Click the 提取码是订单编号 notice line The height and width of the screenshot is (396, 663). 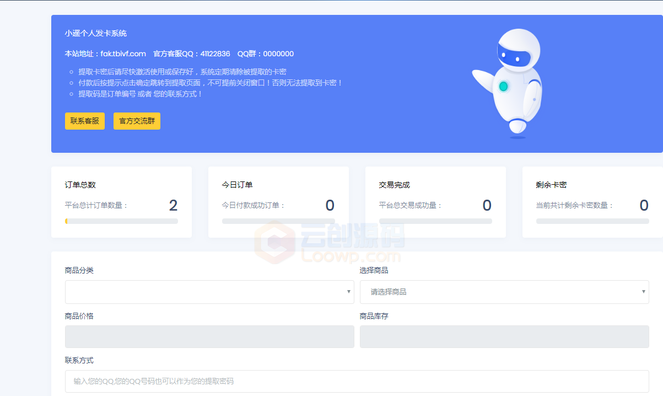click(x=141, y=94)
